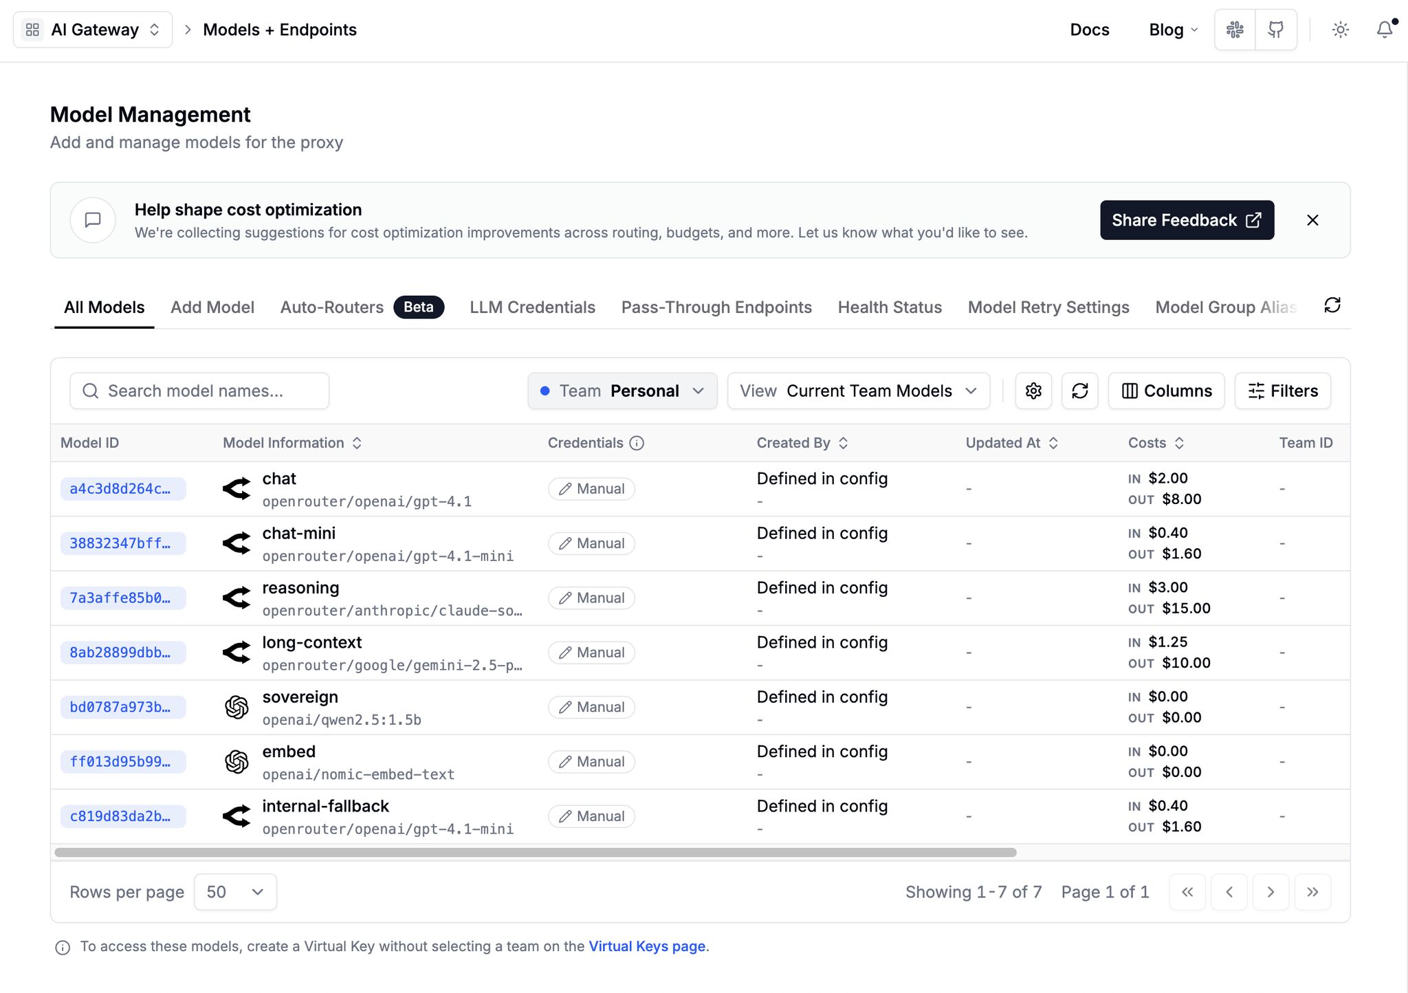This screenshot has width=1408, height=993.
Task: Click the Models + Endpoints breadcrumb
Action: 280,30
